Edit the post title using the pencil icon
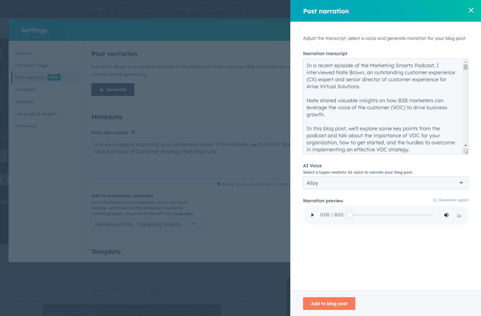This screenshot has width=481, height=316. [x=262, y=9]
